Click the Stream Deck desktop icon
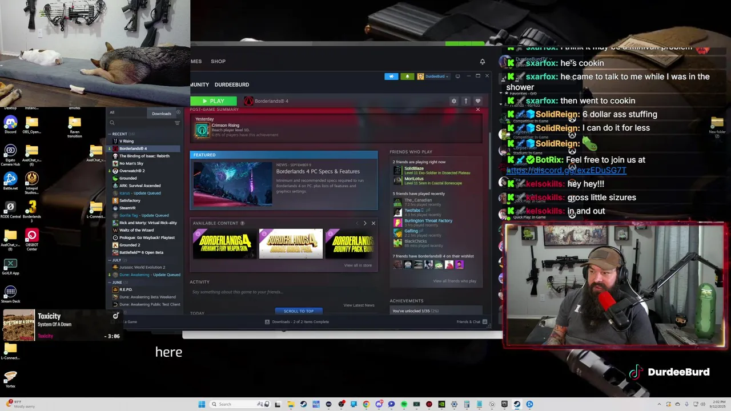Screen dimensions: 731x411 (x=10, y=295)
